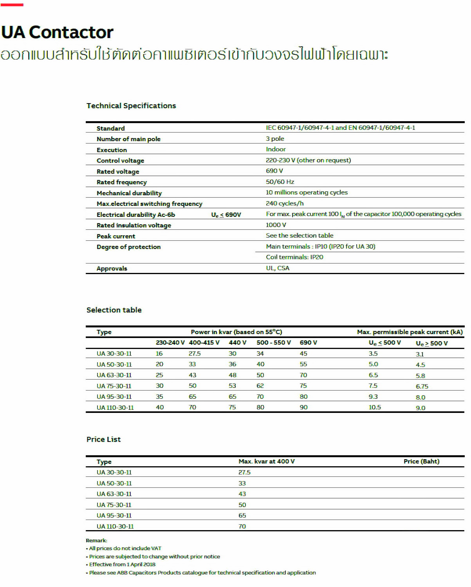471x587 pixels.
Task: Click "Max.electrical switching frequency" label
Action: [150, 204]
